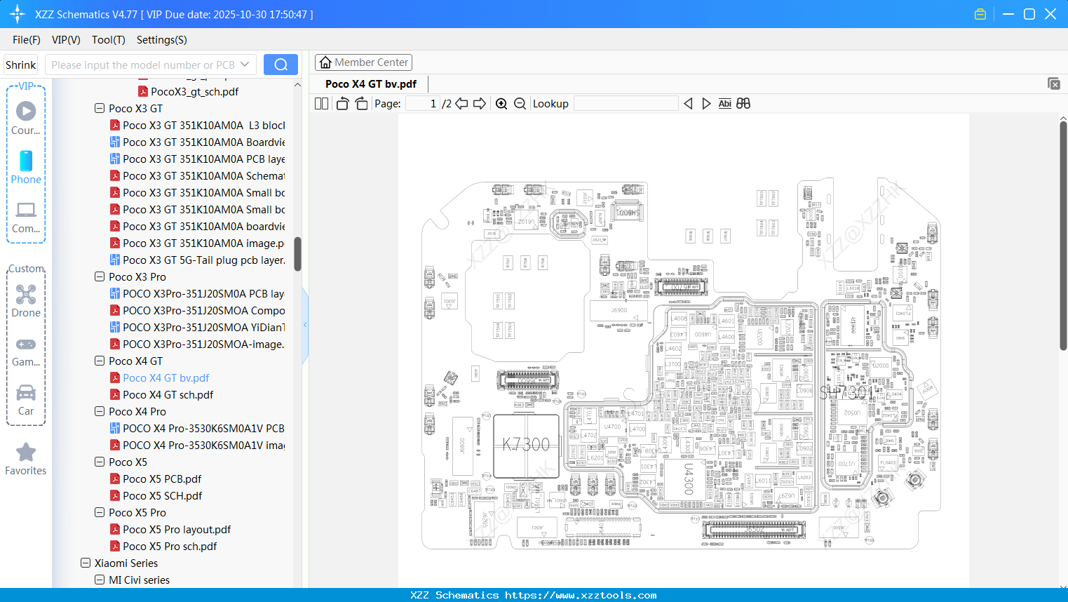Focus the Lookup text field

[x=626, y=103]
